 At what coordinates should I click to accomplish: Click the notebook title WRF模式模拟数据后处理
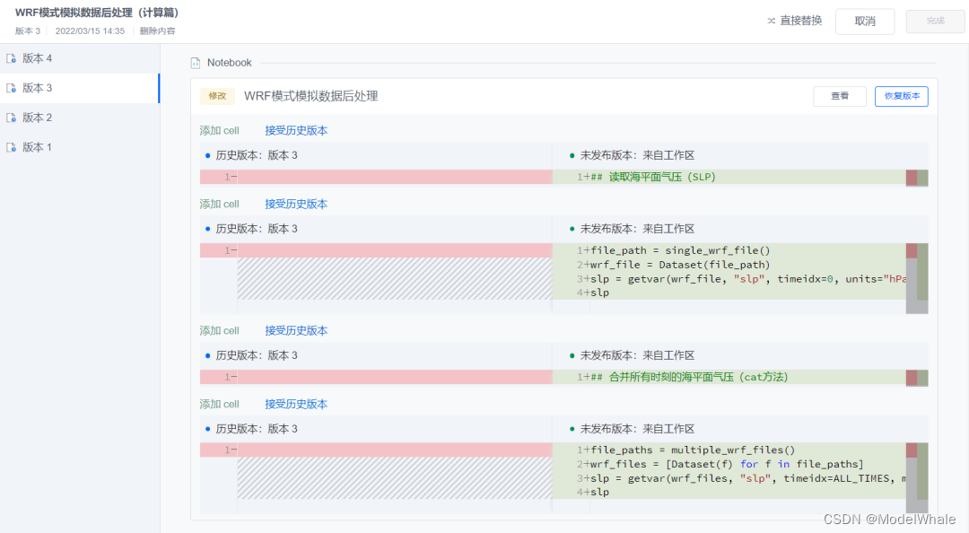[x=310, y=96]
